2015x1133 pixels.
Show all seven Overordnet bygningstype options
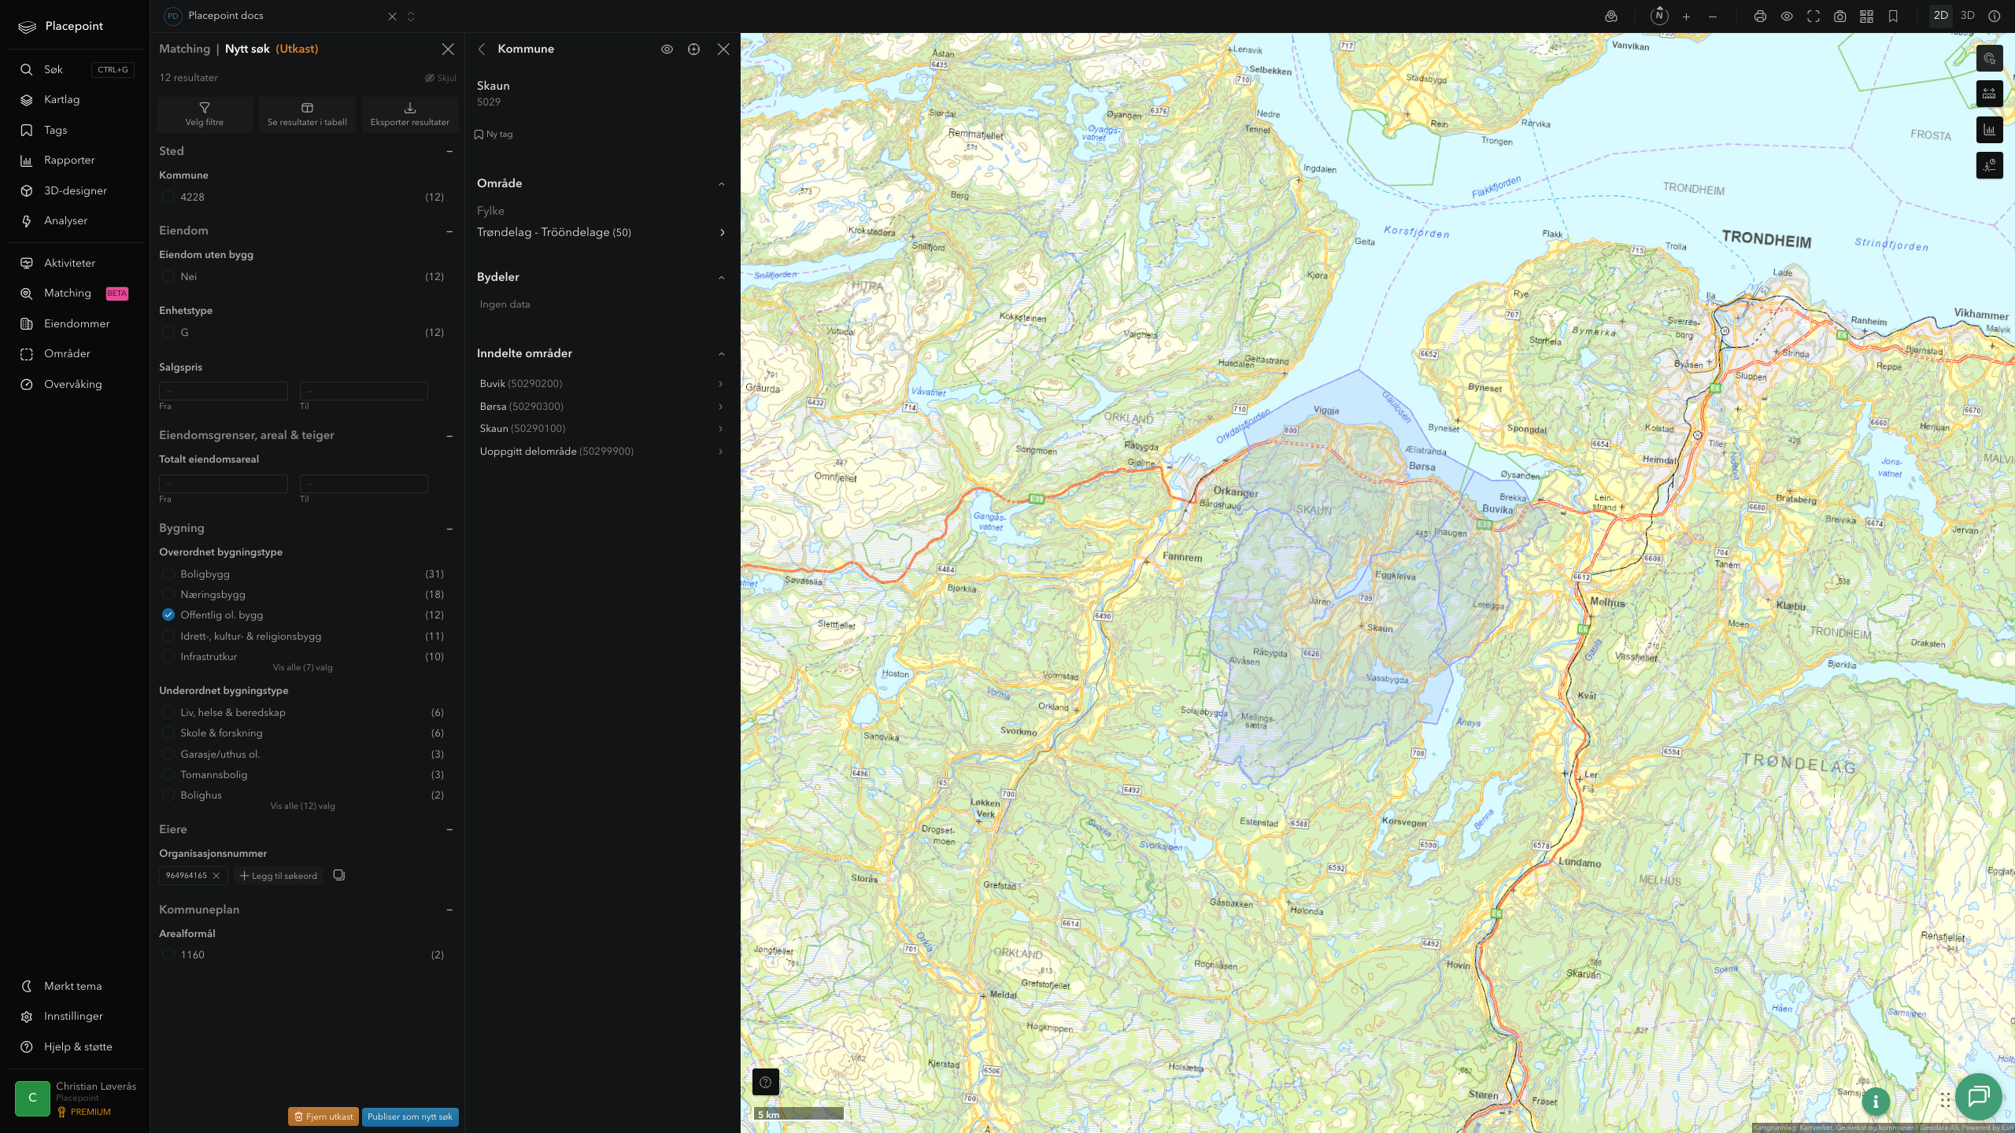tap(303, 667)
